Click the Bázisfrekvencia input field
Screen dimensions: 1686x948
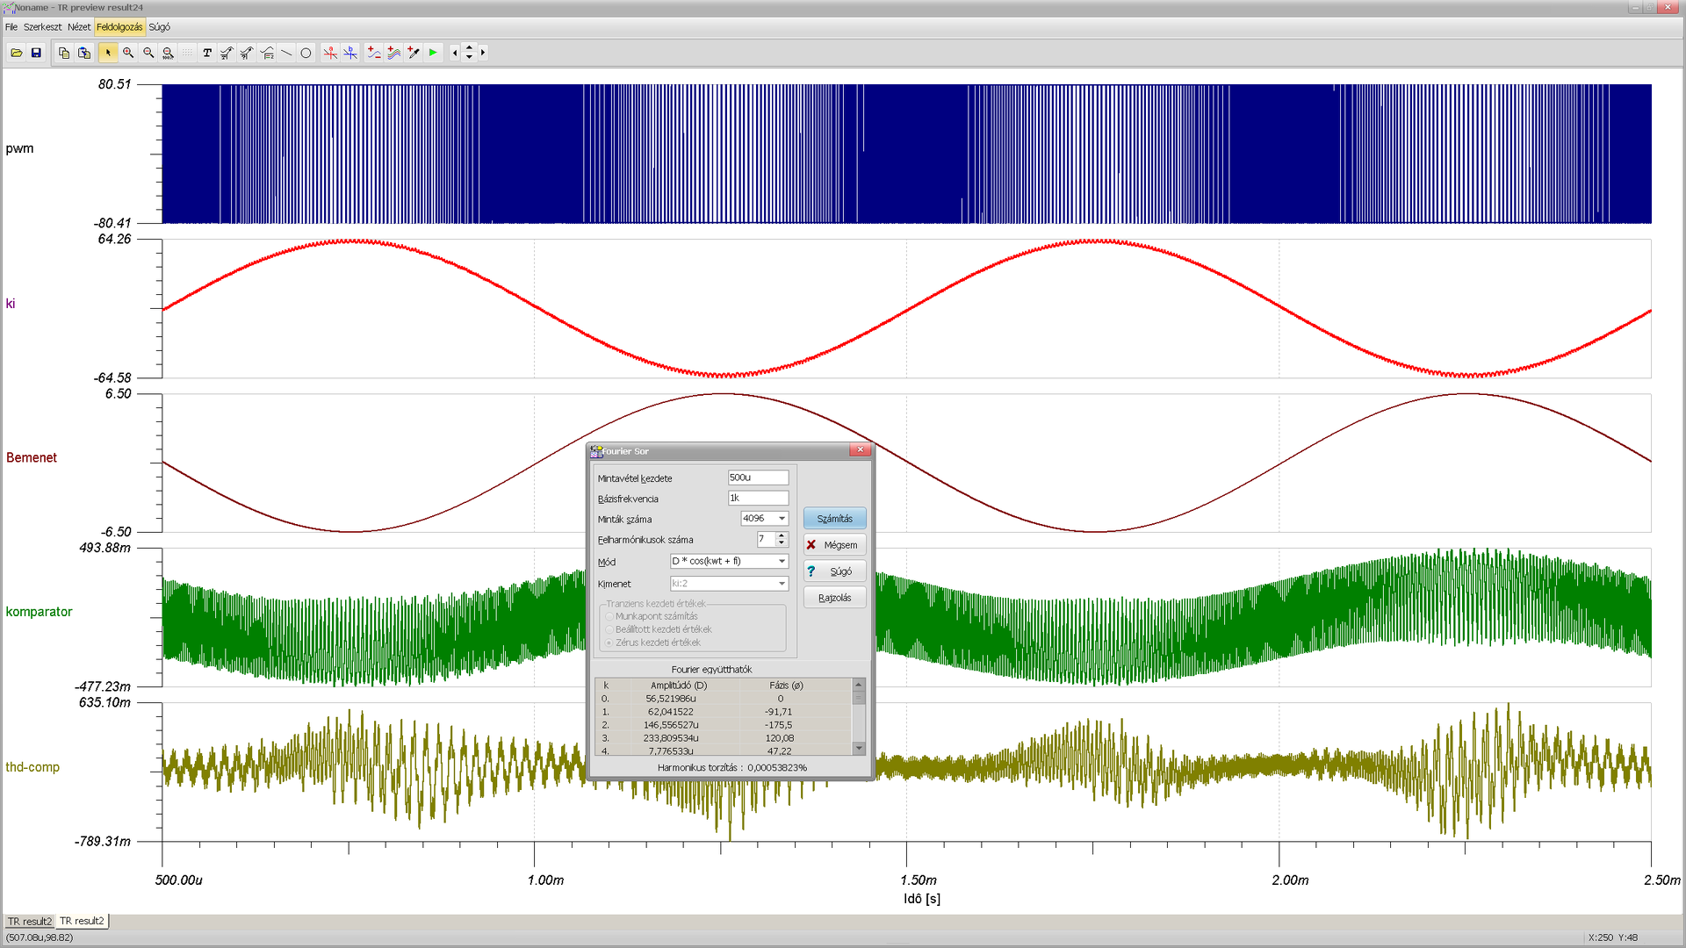point(758,498)
